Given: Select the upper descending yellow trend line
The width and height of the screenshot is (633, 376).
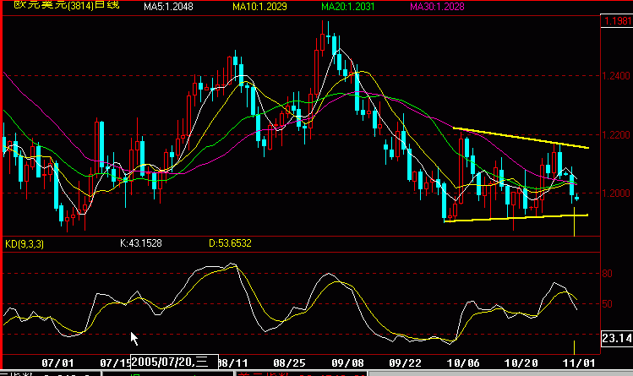Looking at the screenshot, I should coord(521,138).
